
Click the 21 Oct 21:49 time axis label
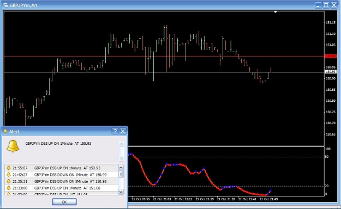point(268,199)
